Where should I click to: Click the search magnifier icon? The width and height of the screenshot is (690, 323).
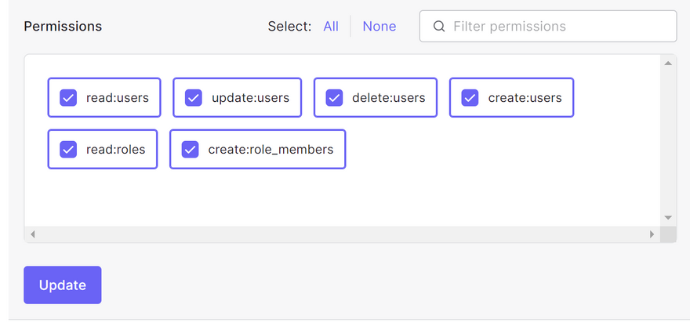[439, 27]
